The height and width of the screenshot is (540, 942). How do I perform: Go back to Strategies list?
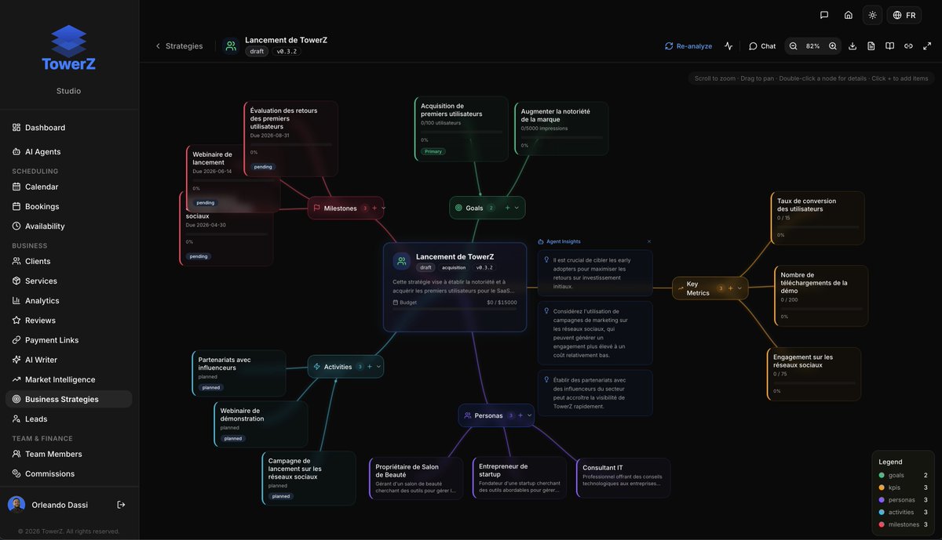[179, 46]
